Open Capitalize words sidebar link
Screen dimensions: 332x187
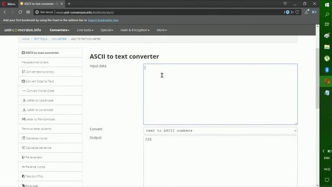[50, 138]
